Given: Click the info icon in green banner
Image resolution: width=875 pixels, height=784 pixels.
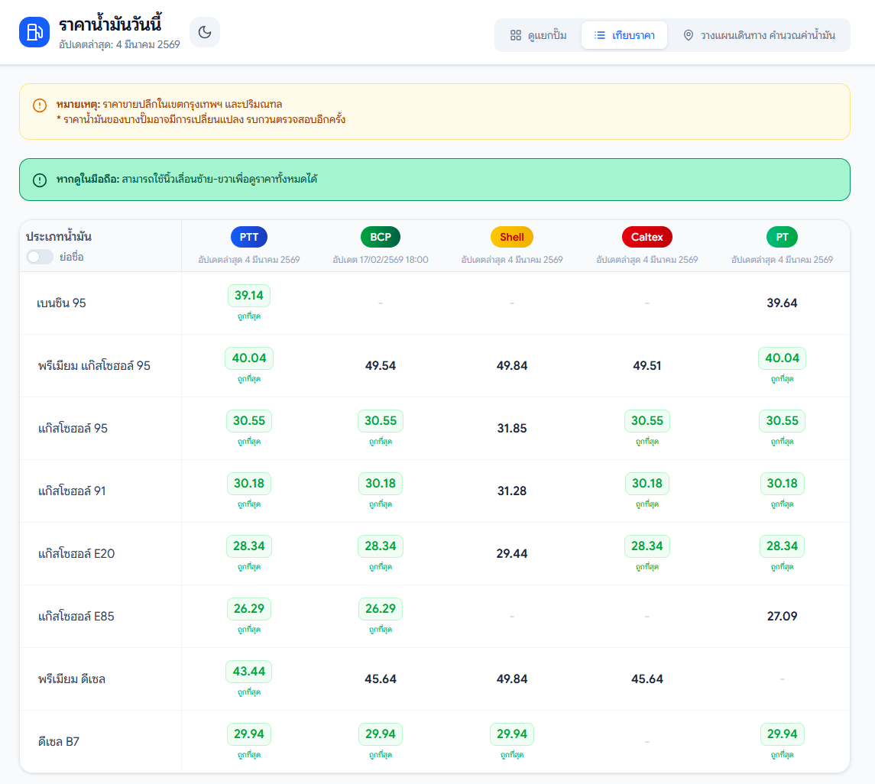Looking at the screenshot, I should click(40, 180).
